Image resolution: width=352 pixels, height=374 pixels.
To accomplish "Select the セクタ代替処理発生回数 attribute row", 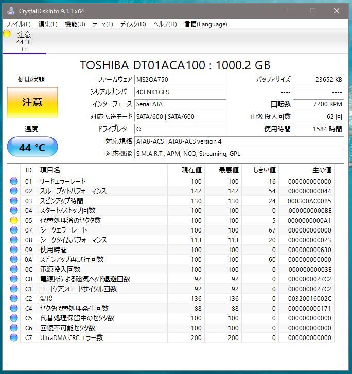I will click(171, 308).
